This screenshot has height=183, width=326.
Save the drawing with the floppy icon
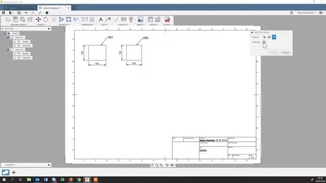[19, 13]
